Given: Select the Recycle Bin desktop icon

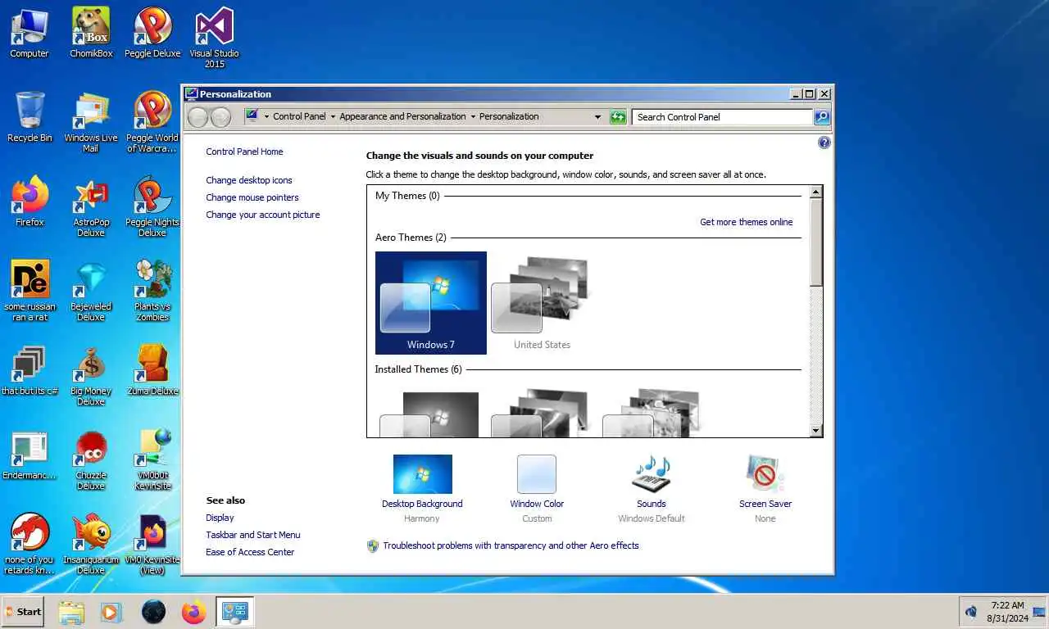Looking at the screenshot, I should tap(30, 118).
